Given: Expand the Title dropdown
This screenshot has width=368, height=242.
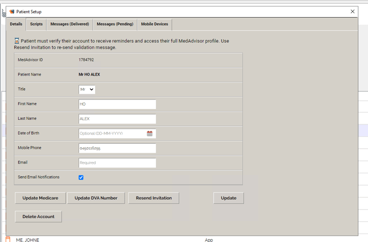Looking at the screenshot, I should [x=87, y=89].
